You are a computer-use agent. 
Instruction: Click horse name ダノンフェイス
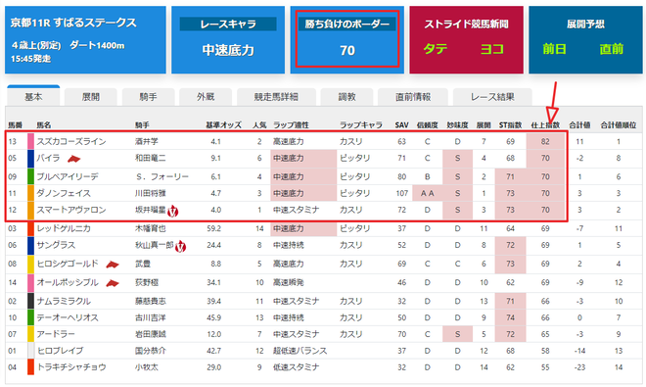(64, 193)
